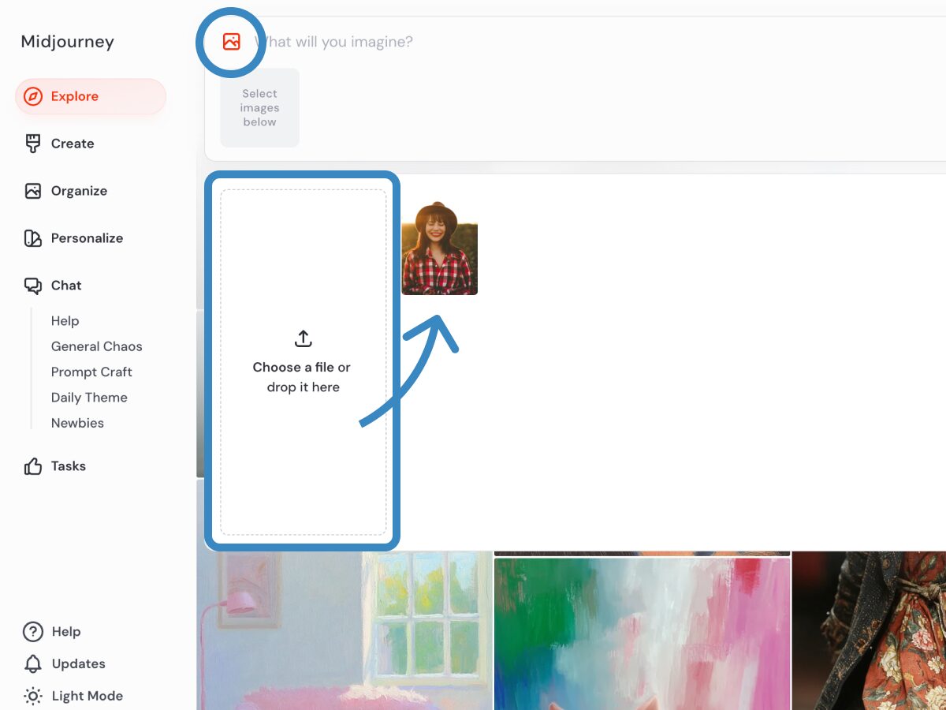Viewport: 946px width, 710px height.
Task: Click the upload arrow icon in drop zone
Action: (x=304, y=338)
